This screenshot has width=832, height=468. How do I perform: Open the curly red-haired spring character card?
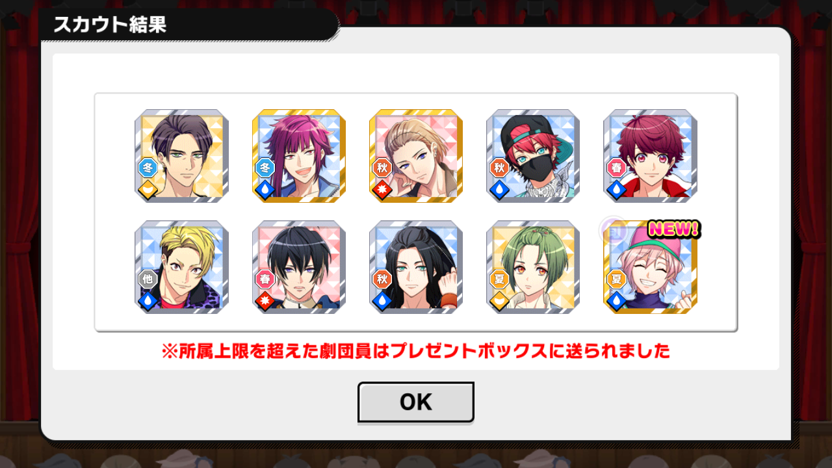pos(650,156)
